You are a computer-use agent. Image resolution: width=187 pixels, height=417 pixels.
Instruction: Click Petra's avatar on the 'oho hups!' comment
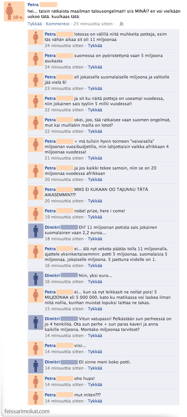click(x=35, y=382)
